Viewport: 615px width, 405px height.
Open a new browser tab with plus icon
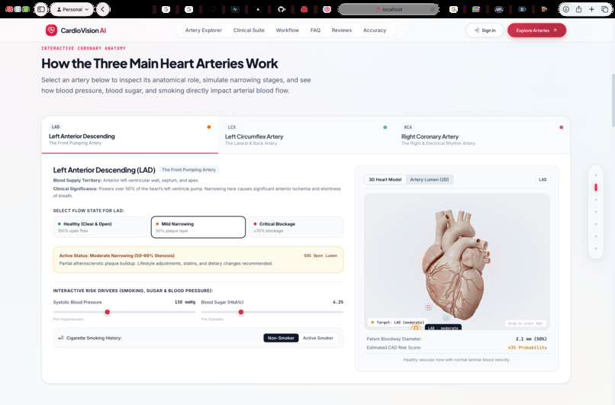tap(591, 9)
